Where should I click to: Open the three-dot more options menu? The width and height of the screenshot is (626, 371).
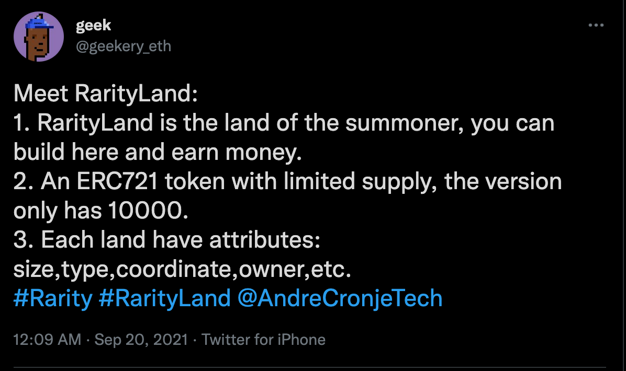pyautogui.click(x=596, y=25)
